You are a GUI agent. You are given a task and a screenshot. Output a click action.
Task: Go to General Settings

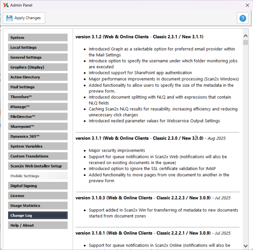[x=38, y=57]
